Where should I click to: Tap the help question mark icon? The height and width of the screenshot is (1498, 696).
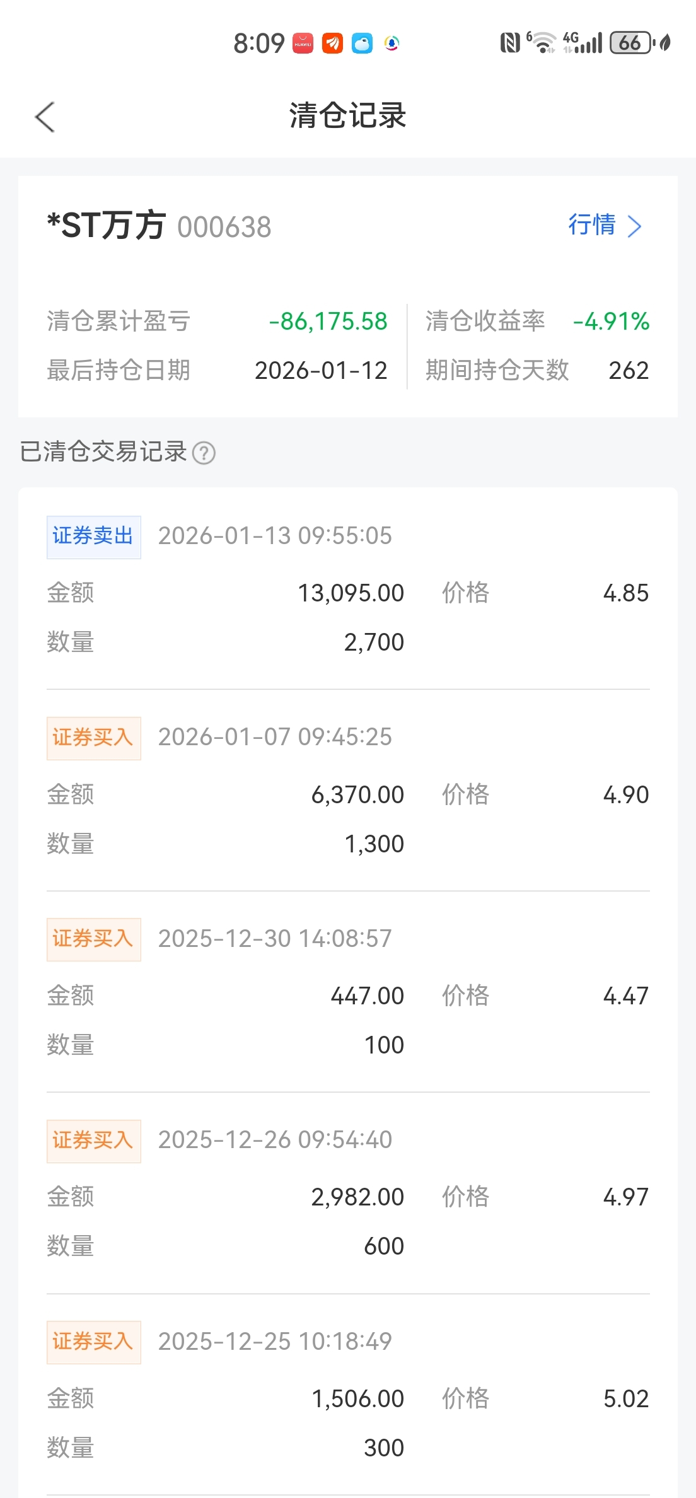204,453
